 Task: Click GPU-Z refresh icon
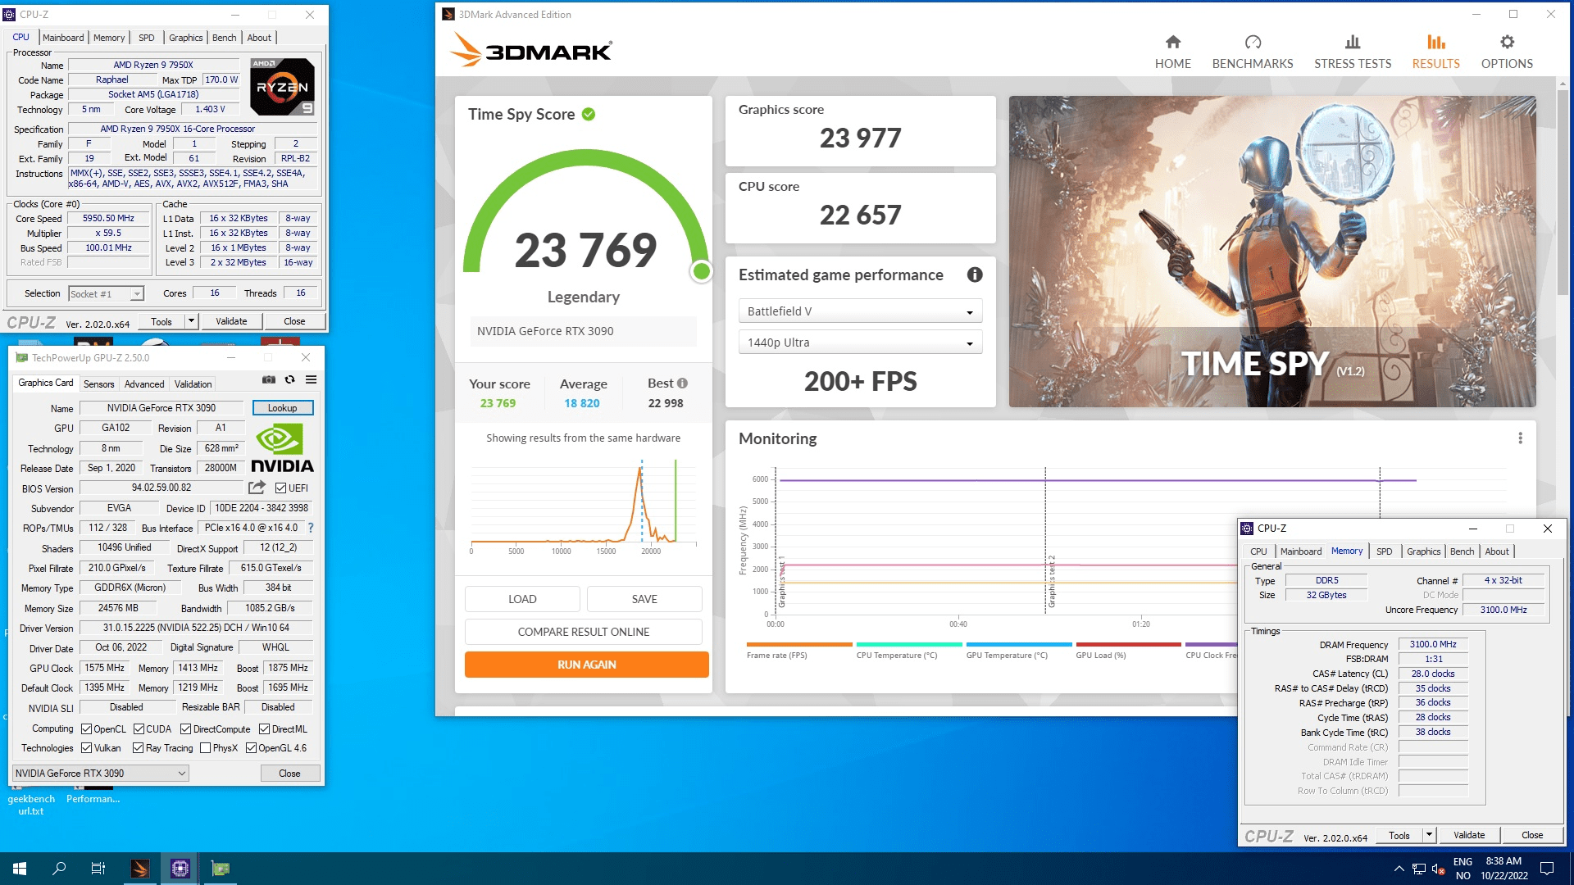coord(289,379)
